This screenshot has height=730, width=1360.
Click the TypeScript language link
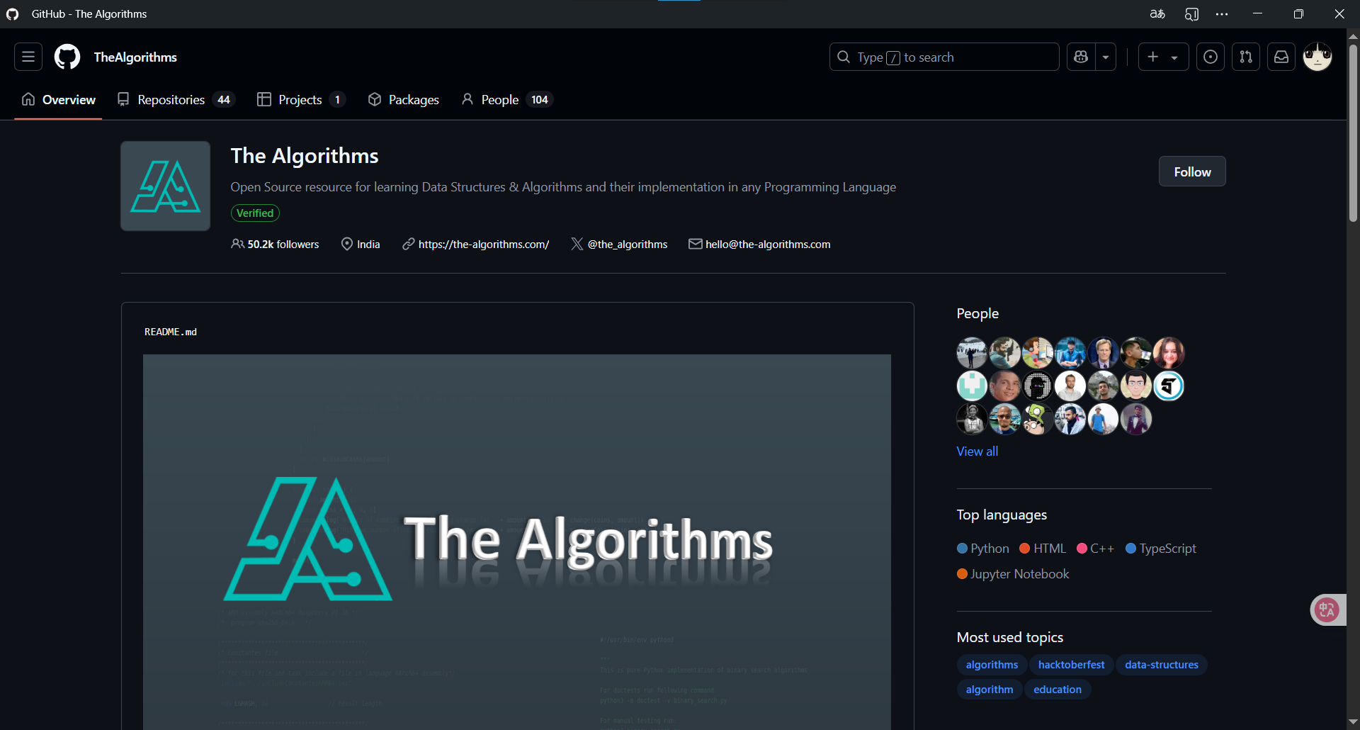(x=1161, y=549)
